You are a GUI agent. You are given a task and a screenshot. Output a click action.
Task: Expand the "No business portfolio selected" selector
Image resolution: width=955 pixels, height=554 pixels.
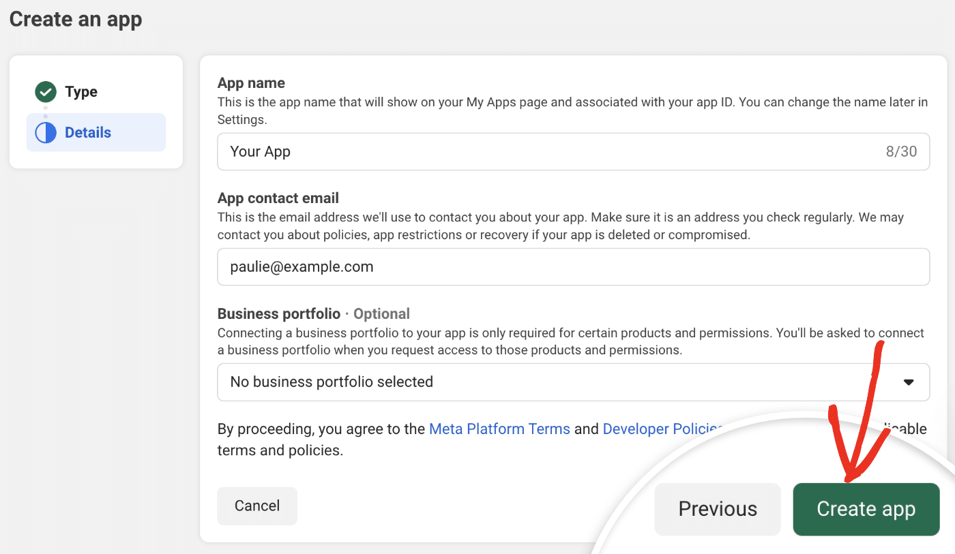[x=331, y=382]
